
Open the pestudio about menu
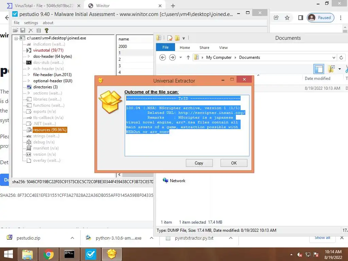pyautogui.click(x=48, y=23)
